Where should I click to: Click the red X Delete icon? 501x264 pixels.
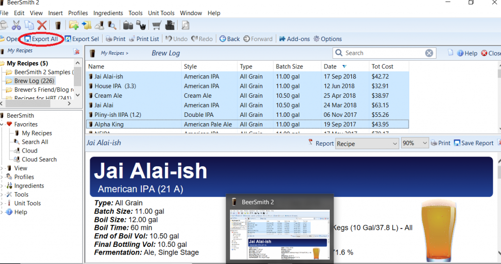coord(42,25)
